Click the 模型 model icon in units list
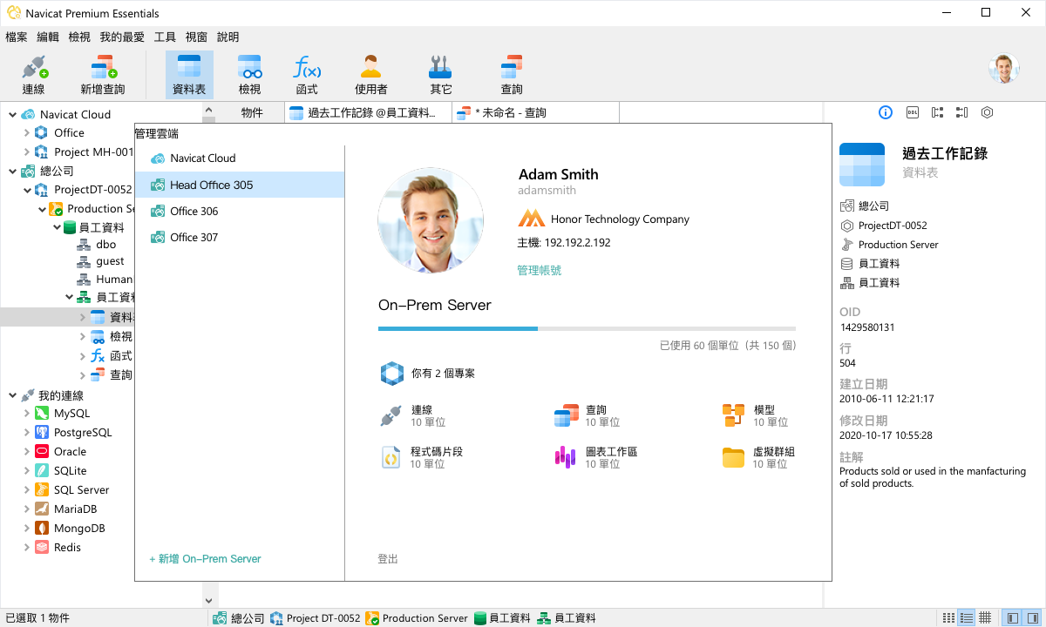The width and height of the screenshot is (1046, 627). (x=733, y=415)
